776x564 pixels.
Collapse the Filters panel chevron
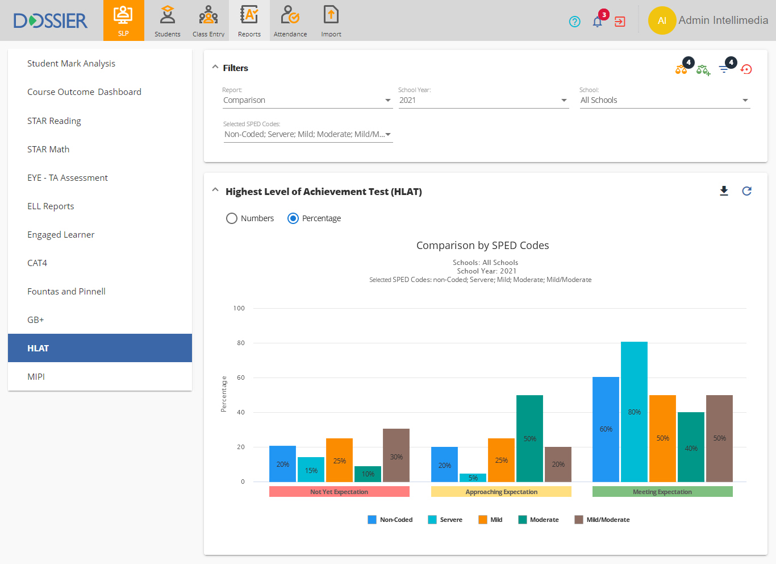pos(215,67)
